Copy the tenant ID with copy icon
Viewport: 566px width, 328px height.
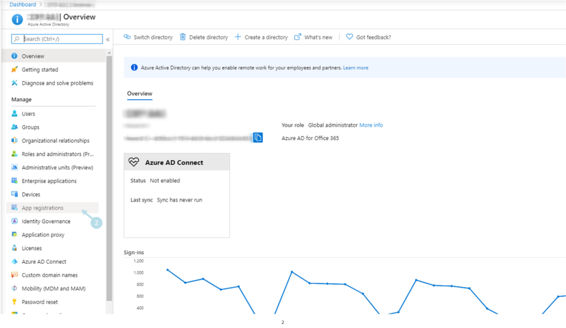click(x=258, y=137)
